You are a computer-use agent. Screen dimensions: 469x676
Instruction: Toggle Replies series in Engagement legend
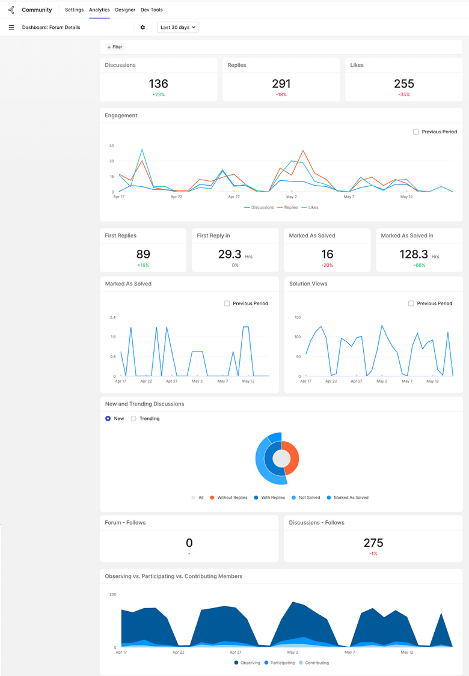point(288,207)
